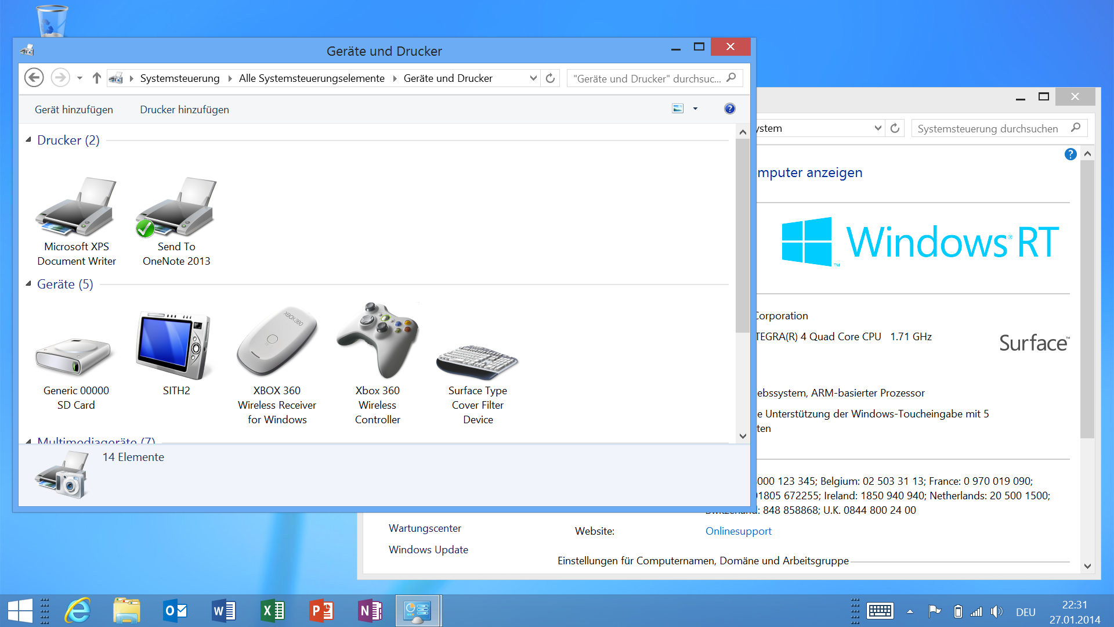Image resolution: width=1114 pixels, height=627 pixels.
Task: Launch Excel from the taskbar
Action: pos(273,611)
